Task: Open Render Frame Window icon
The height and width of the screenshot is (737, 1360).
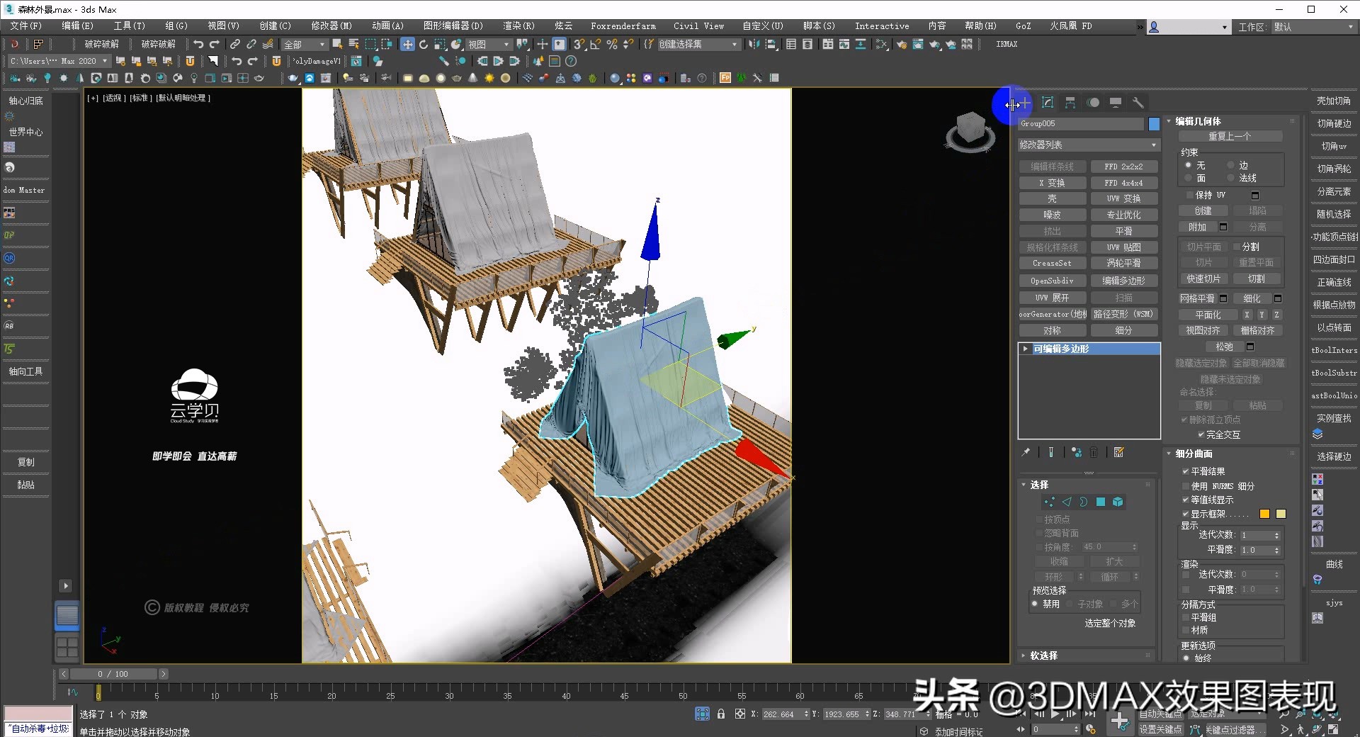Action: tap(917, 44)
